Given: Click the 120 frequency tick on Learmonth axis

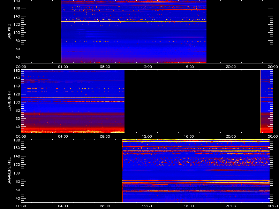Looking at the screenshot, I should [x=17, y=94].
